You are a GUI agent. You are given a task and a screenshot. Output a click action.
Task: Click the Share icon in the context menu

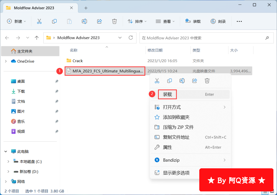pos(194,81)
